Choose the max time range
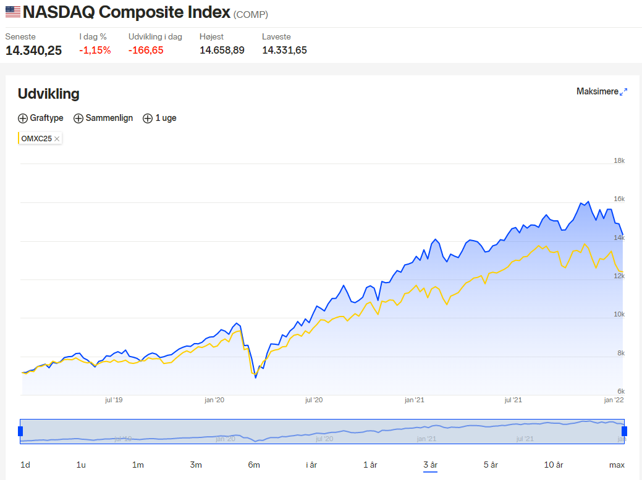The height and width of the screenshot is (480, 642). [617, 465]
